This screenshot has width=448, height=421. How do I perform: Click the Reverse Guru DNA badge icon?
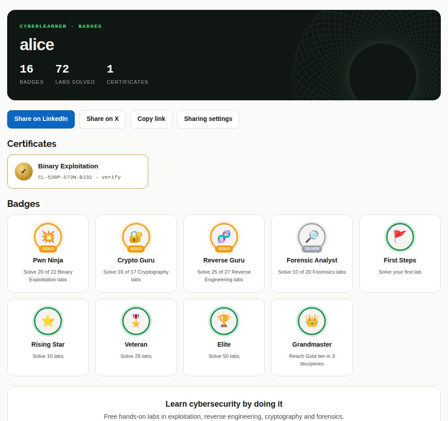coord(224,237)
